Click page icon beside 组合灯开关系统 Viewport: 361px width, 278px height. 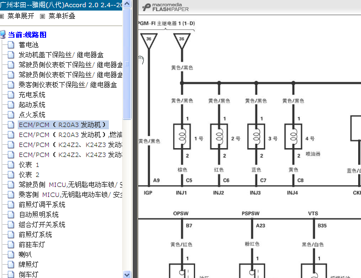pyautogui.click(x=11, y=224)
